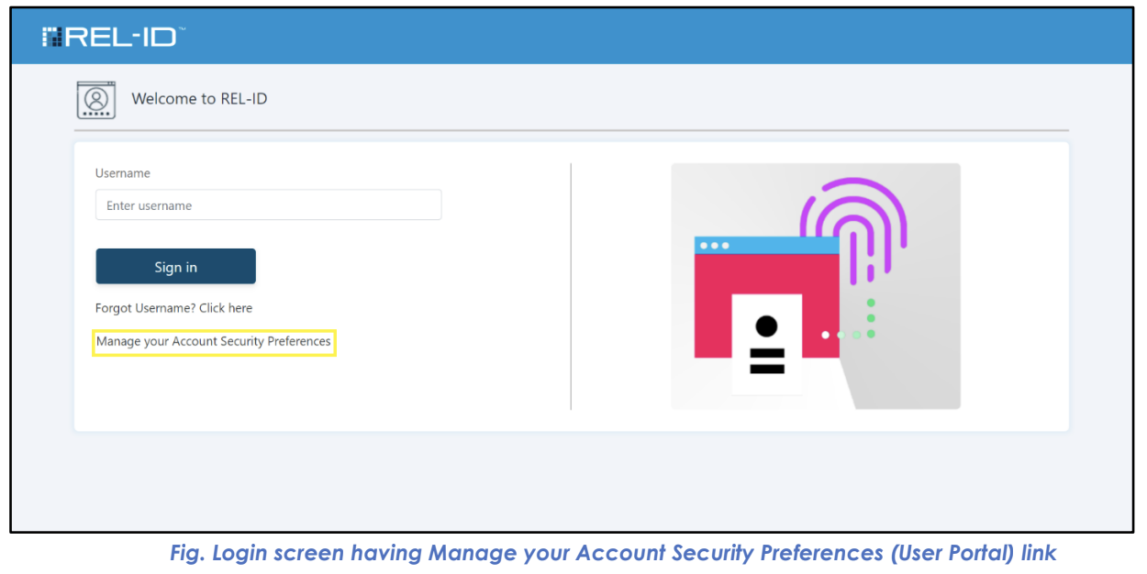This screenshot has width=1147, height=574.
Task: Click the figure caption about Login screen
Action: point(613,553)
